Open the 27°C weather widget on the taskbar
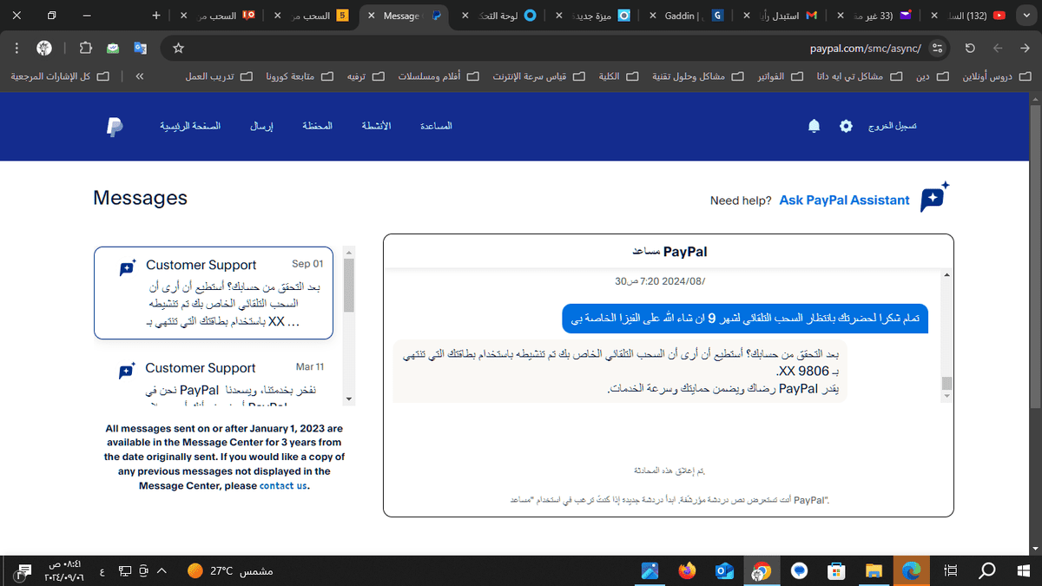1042x586 pixels. [x=221, y=571]
